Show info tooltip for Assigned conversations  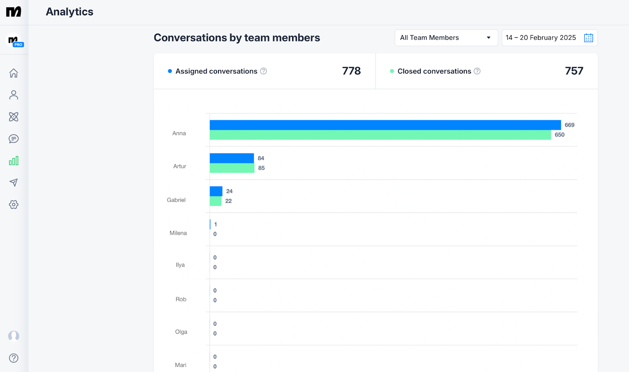click(x=263, y=71)
